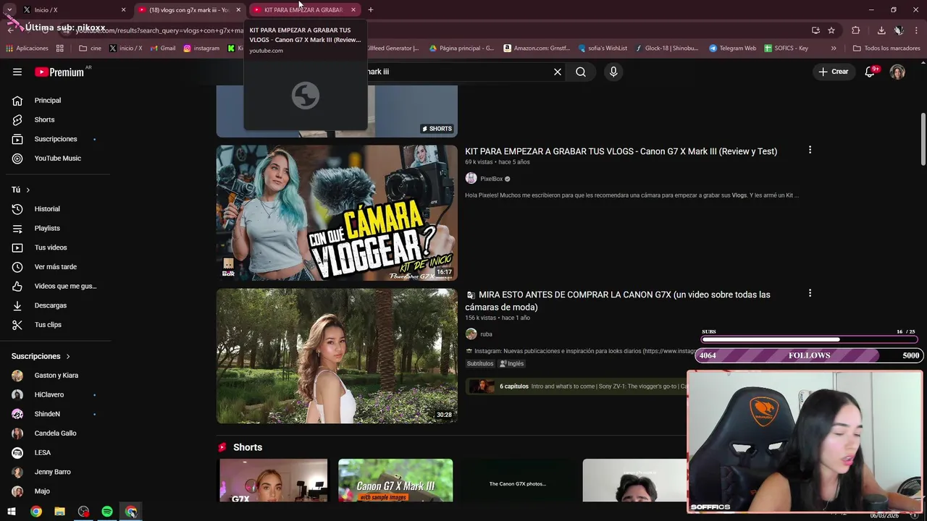Open the Windows Start menu
927x521 pixels.
[x=12, y=512]
